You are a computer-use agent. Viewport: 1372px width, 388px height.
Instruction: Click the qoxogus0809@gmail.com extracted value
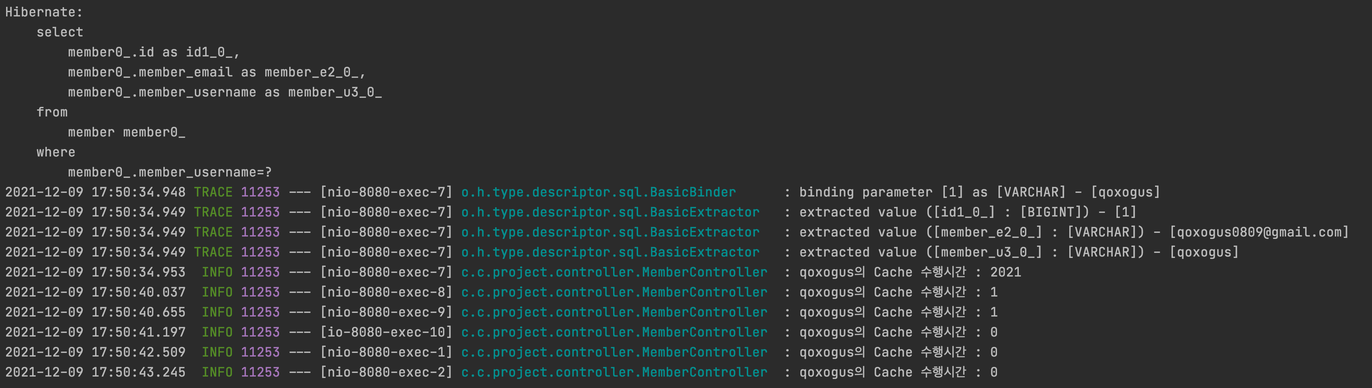coord(1259,232)
